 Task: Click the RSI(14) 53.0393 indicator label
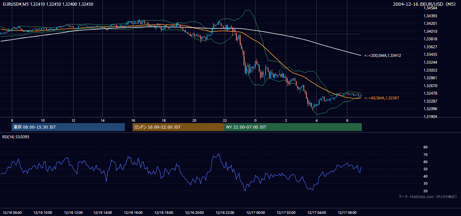pos(16,137)
